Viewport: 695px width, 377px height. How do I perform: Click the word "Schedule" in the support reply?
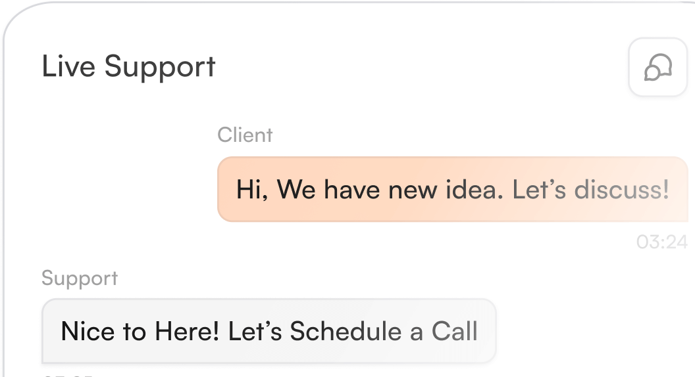[345, 331]
